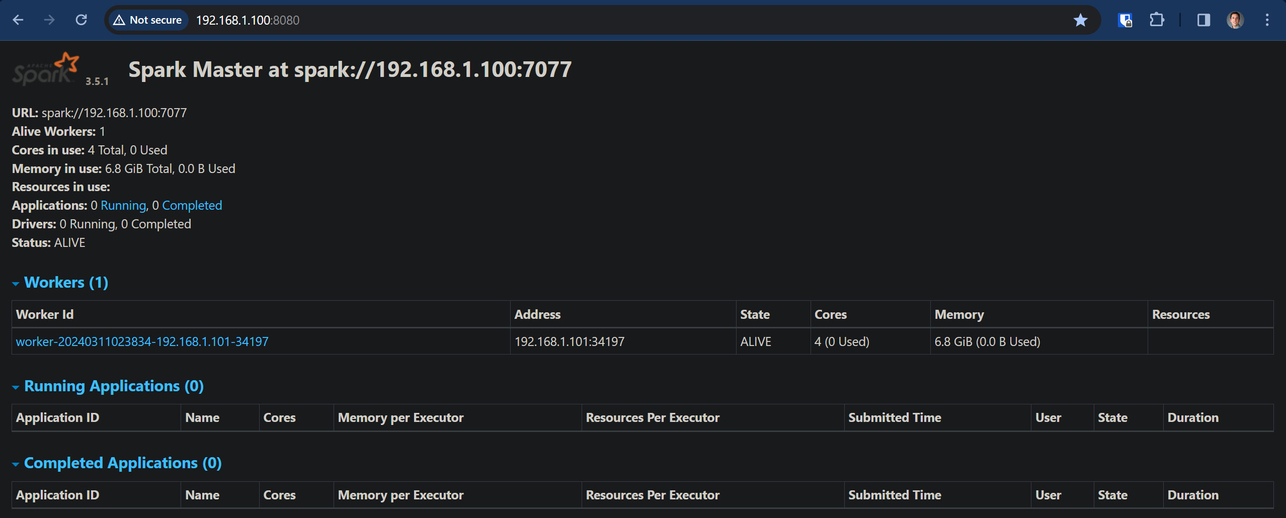Click the 'Status: ALIVE' line

coord(48,242)
